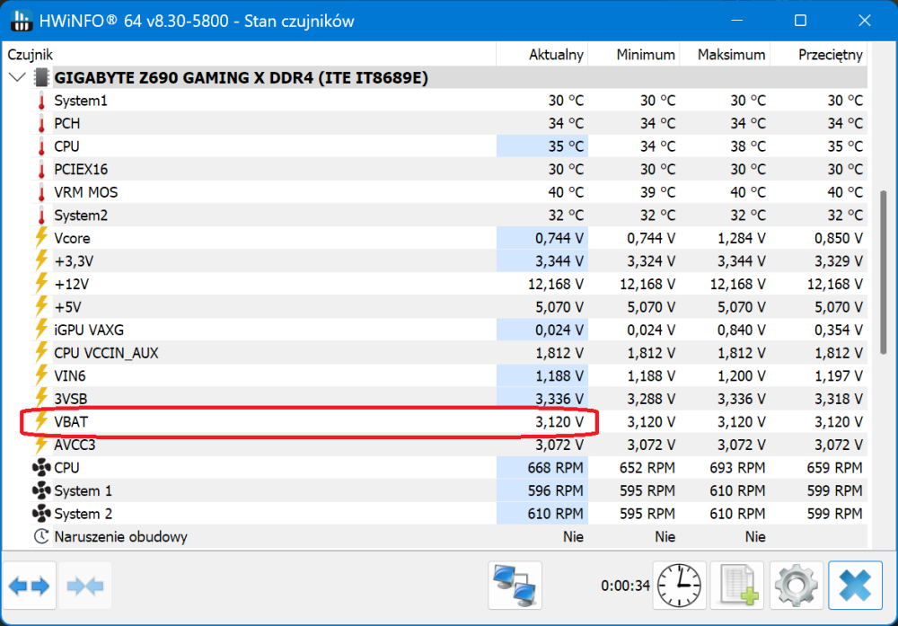Click the clock icon beside Naruszenie obudowy

41,537
